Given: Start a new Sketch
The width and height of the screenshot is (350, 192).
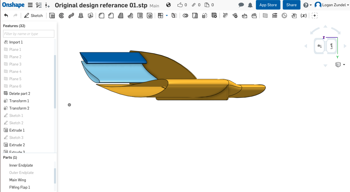Looking at the screenshot, I should click(33, 16).
